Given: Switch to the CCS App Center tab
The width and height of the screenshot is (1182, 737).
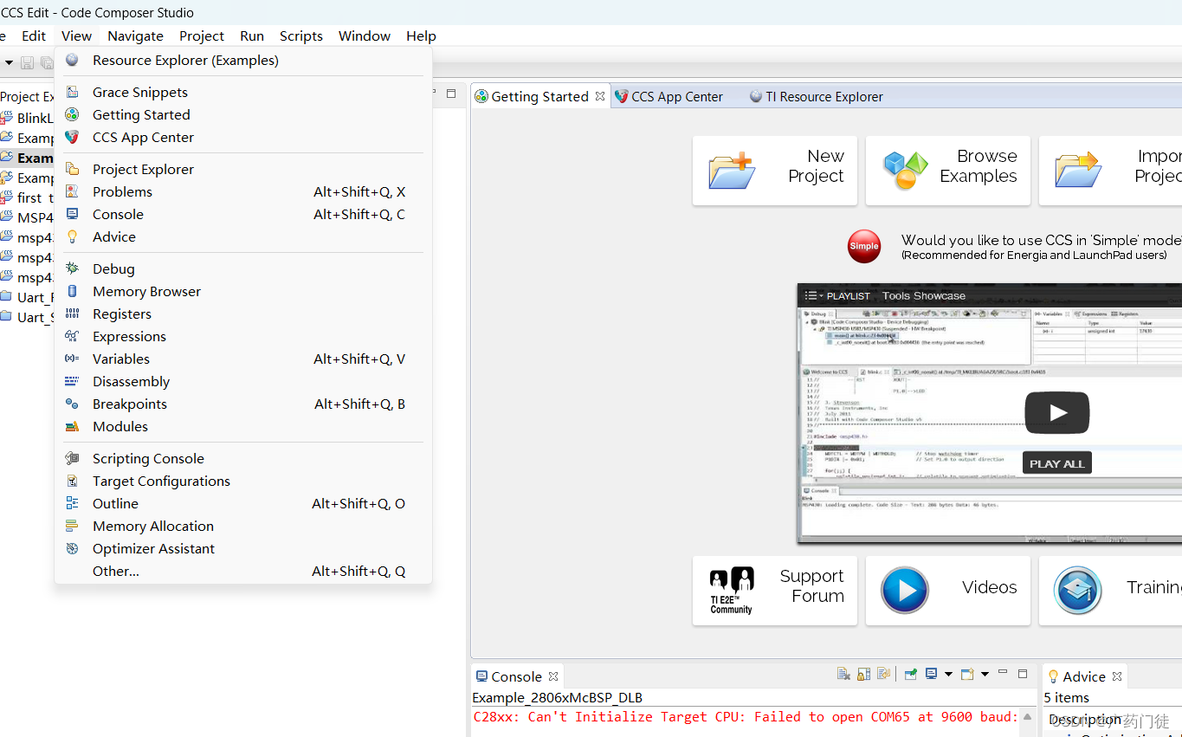Looking at the screenshot, I should coord(678,96).
